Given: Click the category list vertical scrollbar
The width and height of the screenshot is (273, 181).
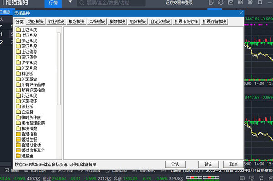Looking at the screenshot, I should pyautogui.click(x=59, y=68).
